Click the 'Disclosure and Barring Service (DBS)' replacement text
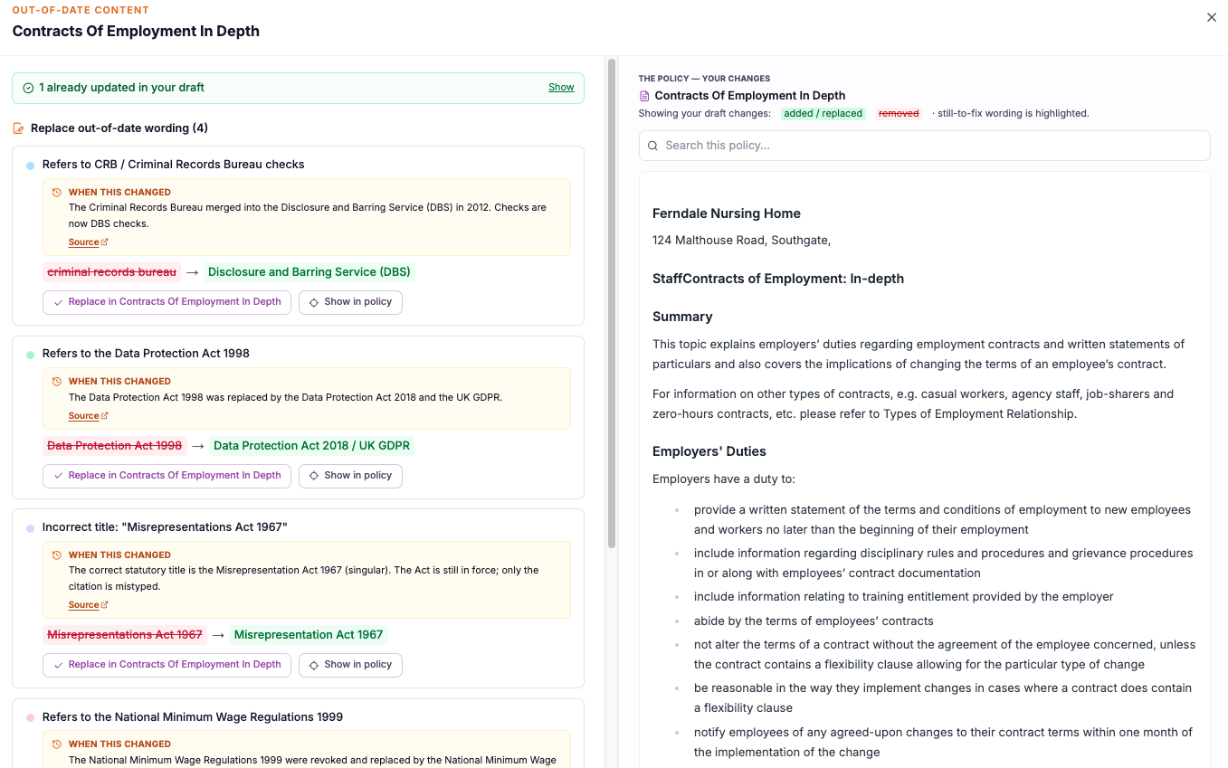Viewport: 1228px width, 768px height. coord(309,272)
